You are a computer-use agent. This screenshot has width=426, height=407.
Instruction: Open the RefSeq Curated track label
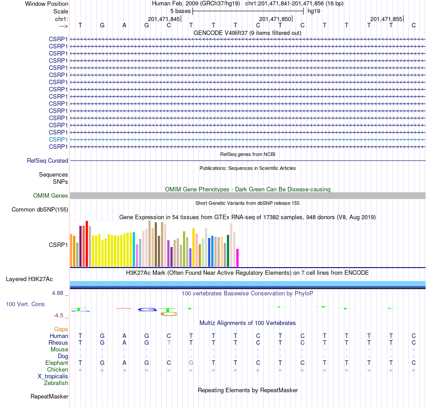(x=48, y=161)
